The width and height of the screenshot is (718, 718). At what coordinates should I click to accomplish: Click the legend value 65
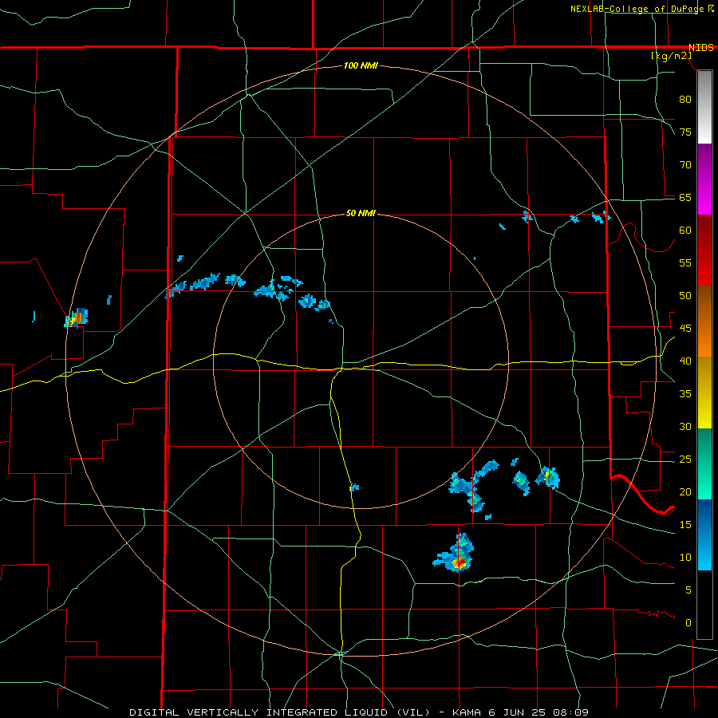685,198
